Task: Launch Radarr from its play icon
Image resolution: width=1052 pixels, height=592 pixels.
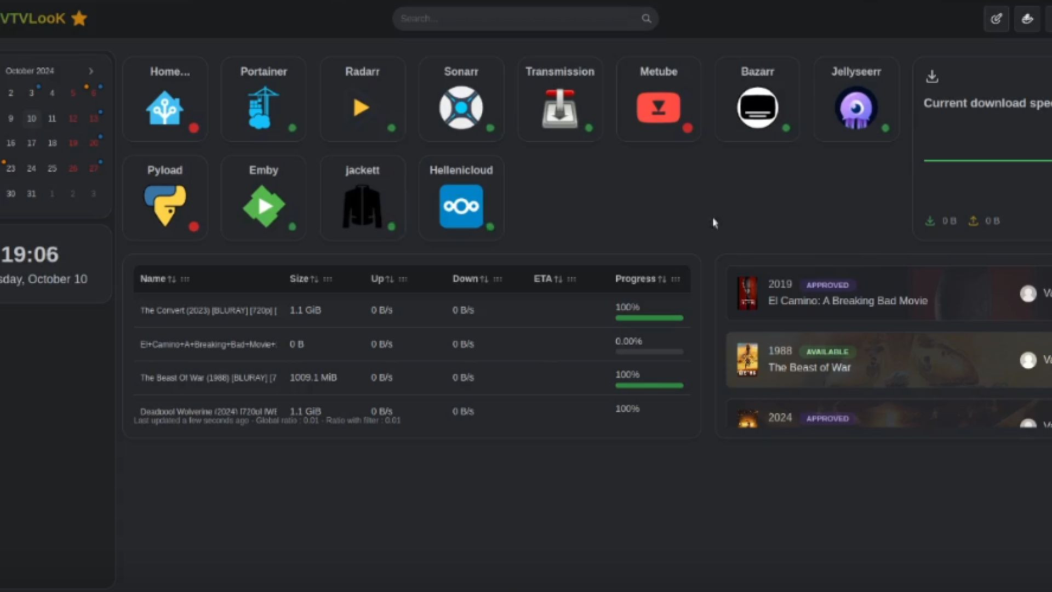Action: (x=362, y=107)
